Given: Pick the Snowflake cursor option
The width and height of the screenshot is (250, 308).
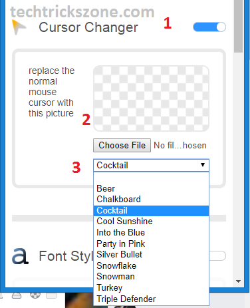Looking at the screenshot, I should [x=151, y=265].
